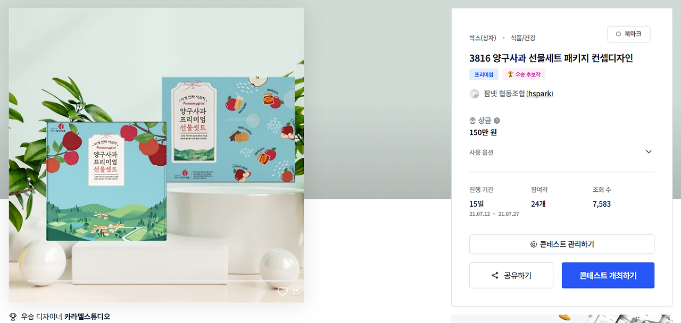Viewport: 681px width, 323px height.
Task: Click the 콘테스트 개최하기 button
Action: point(608,276)
